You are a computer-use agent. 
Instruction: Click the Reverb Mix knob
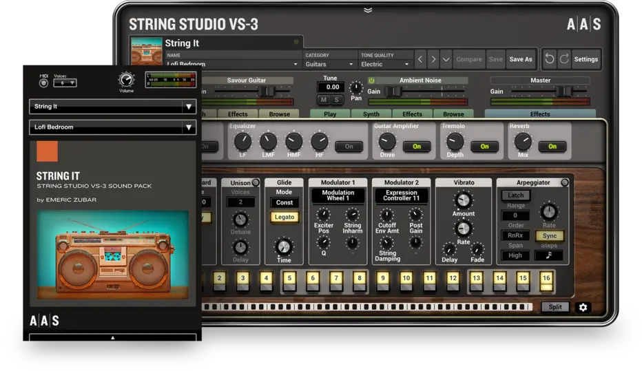coord(522,142)
